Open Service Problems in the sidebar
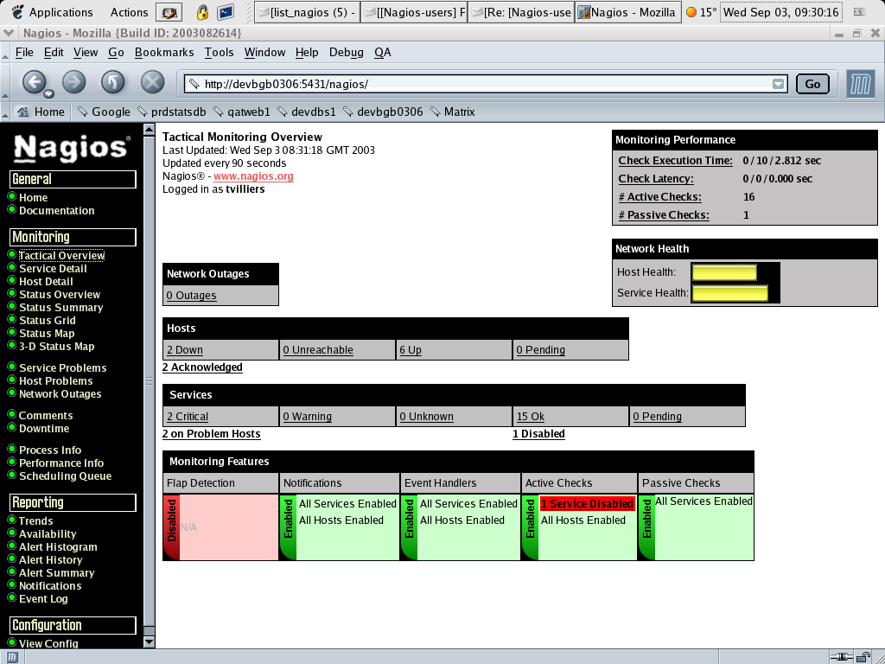 [62, 367]
